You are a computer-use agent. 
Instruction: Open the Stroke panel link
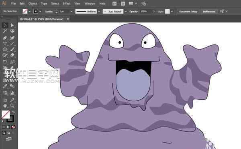49,12
